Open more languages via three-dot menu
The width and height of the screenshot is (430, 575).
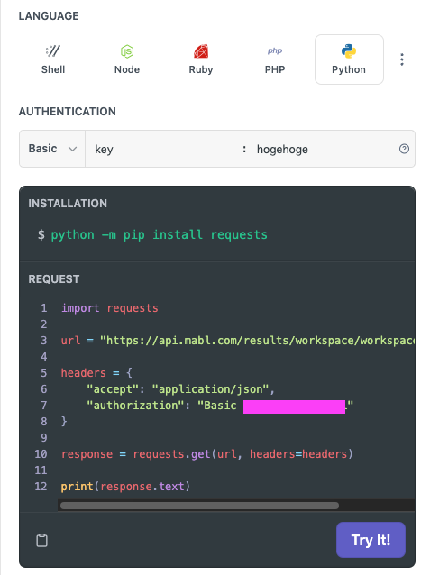tap(402, 59)
